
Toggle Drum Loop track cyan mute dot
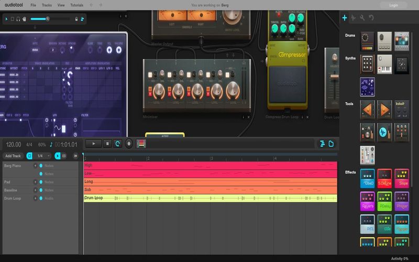[x=41, y=199]
